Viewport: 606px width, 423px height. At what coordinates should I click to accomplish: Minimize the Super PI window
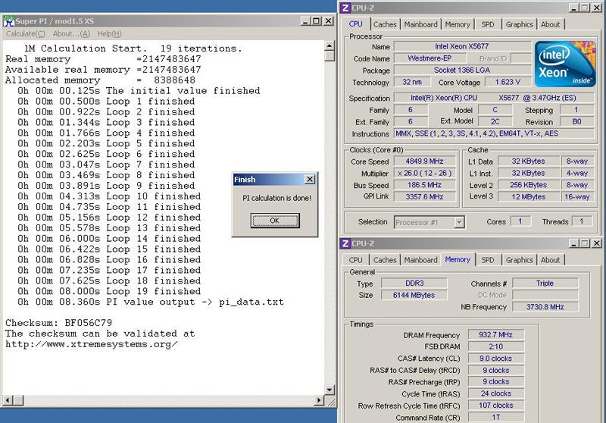[x=305, y=21]
